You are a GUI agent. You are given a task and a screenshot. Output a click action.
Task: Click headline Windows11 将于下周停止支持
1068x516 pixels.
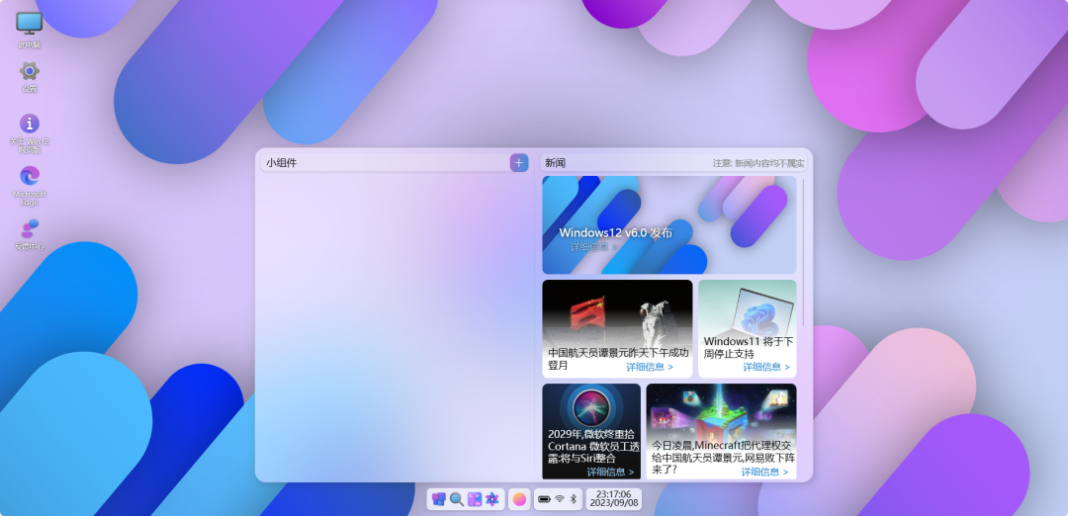(x=748, y=347)
